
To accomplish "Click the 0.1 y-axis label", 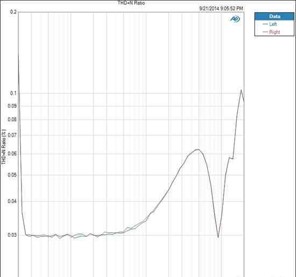I will 13,93.
